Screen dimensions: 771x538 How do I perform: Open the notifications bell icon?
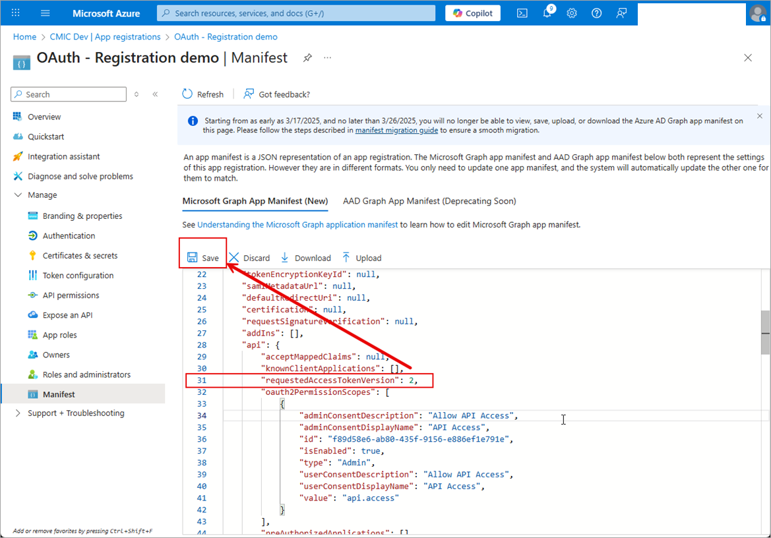[x=547, y=13]
